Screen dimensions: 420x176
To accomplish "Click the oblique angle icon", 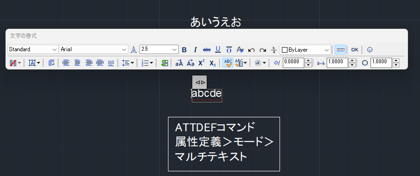I will coord(277,63).
